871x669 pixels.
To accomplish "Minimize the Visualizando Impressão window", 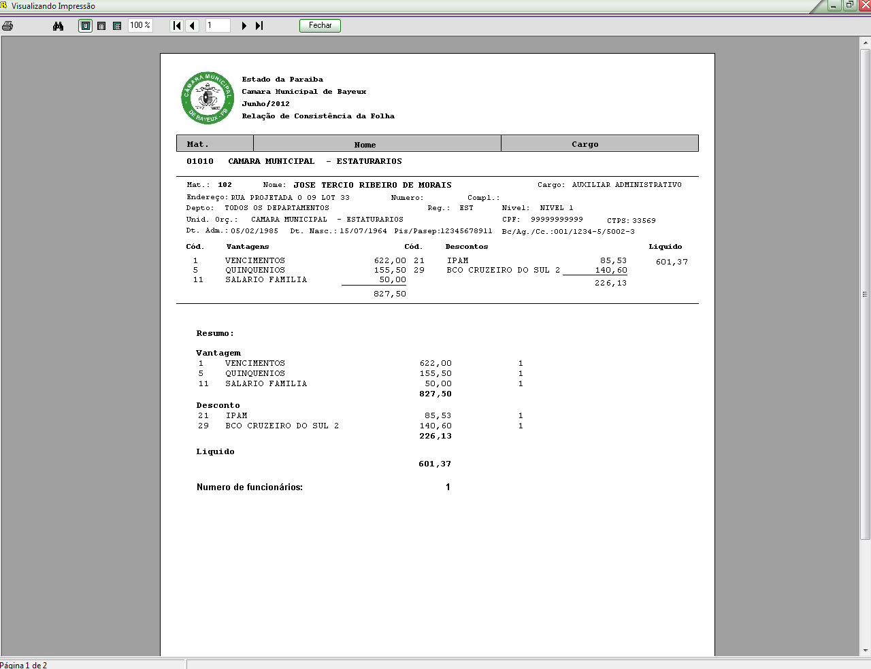I will [x=834, y=5].
